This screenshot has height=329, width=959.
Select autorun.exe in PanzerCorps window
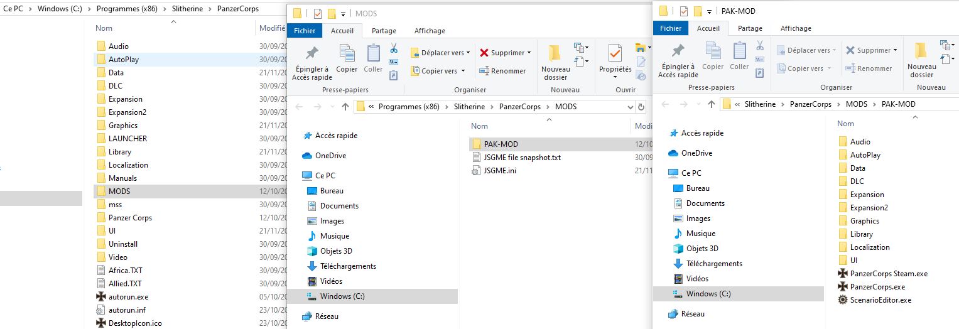[122, 297]
